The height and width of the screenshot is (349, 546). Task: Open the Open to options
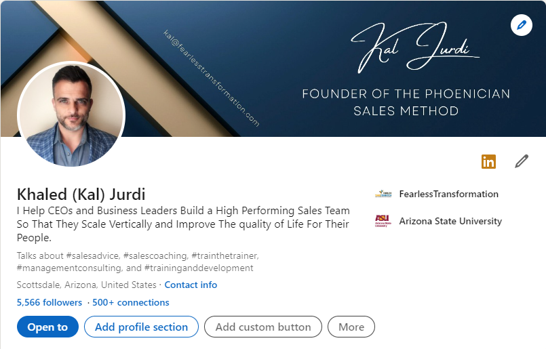coord(47,327)
